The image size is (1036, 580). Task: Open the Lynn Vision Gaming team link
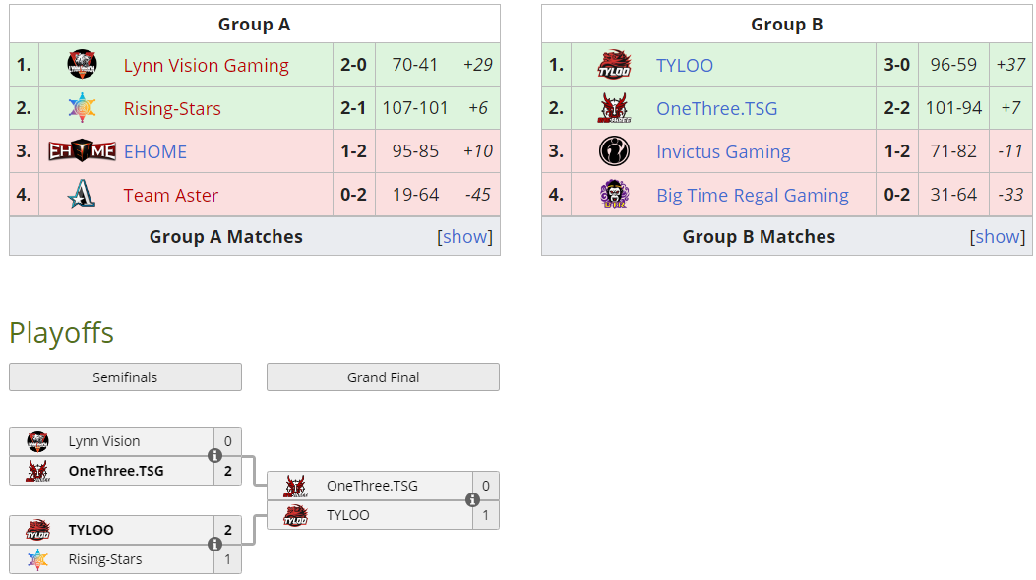point(207,65)
